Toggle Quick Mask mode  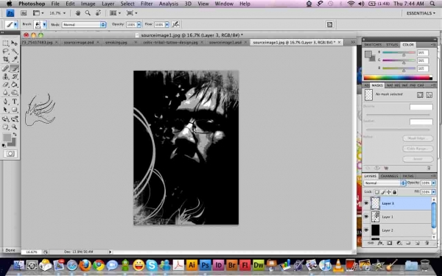pyautogui.click(x=10, y=154)
